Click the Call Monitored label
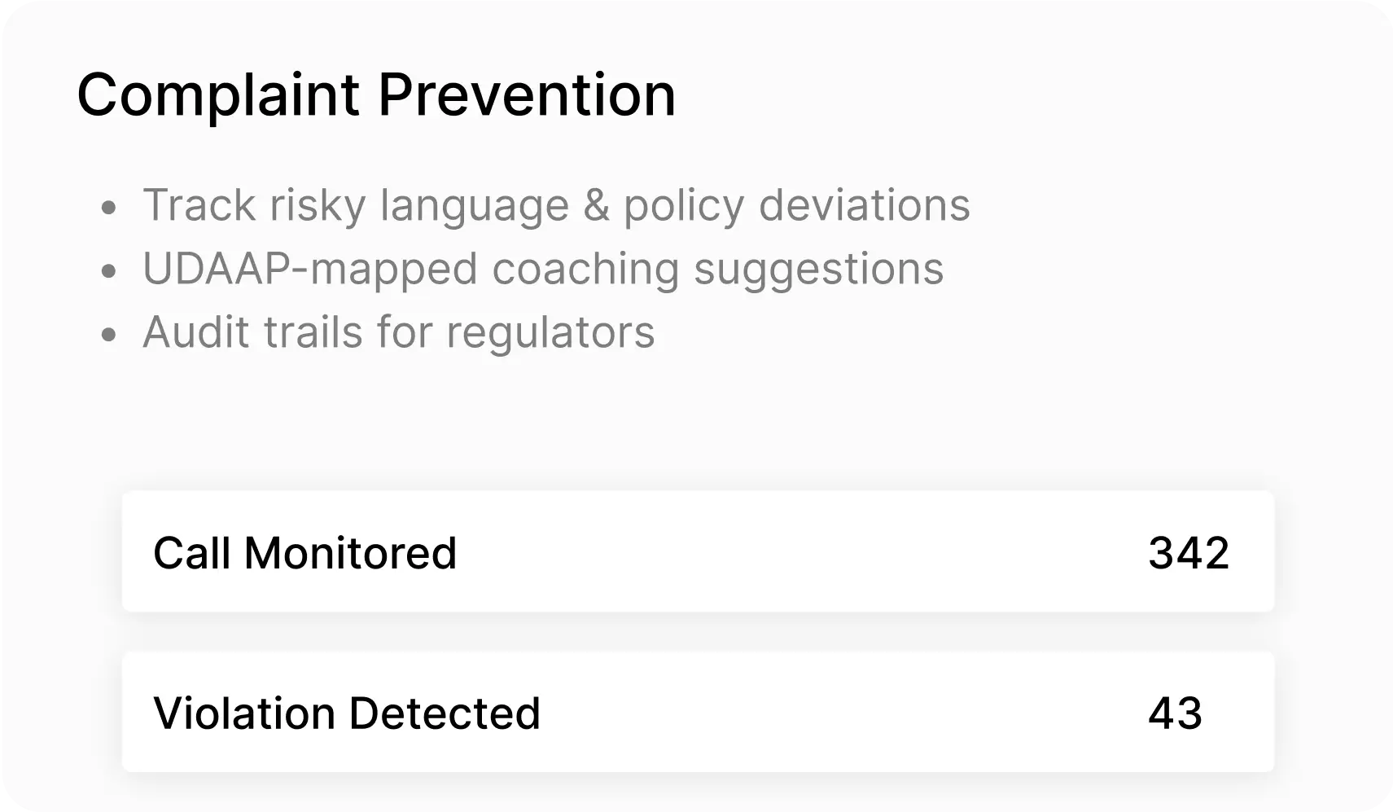Screen dimensions: 1393x812 coord(304,553)
